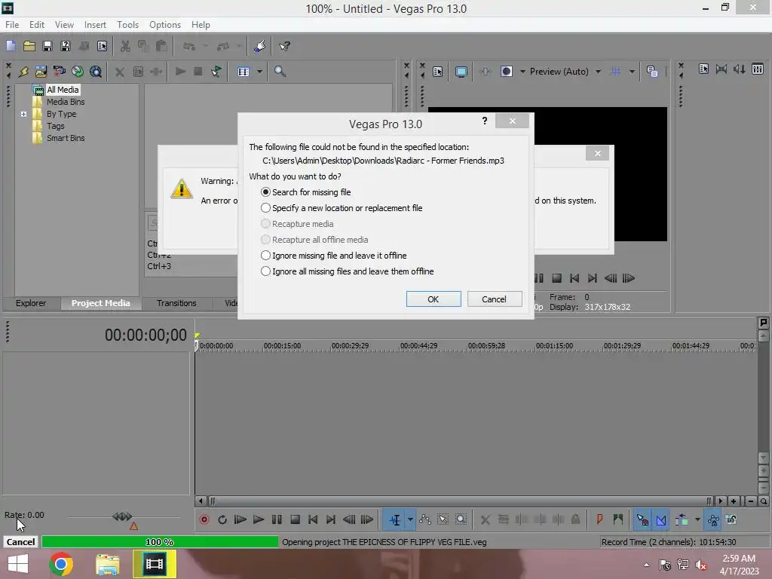The height and width of the screenshot is (579, 772).
Task: Click the Open project folder icon
Action: [29, 46]
